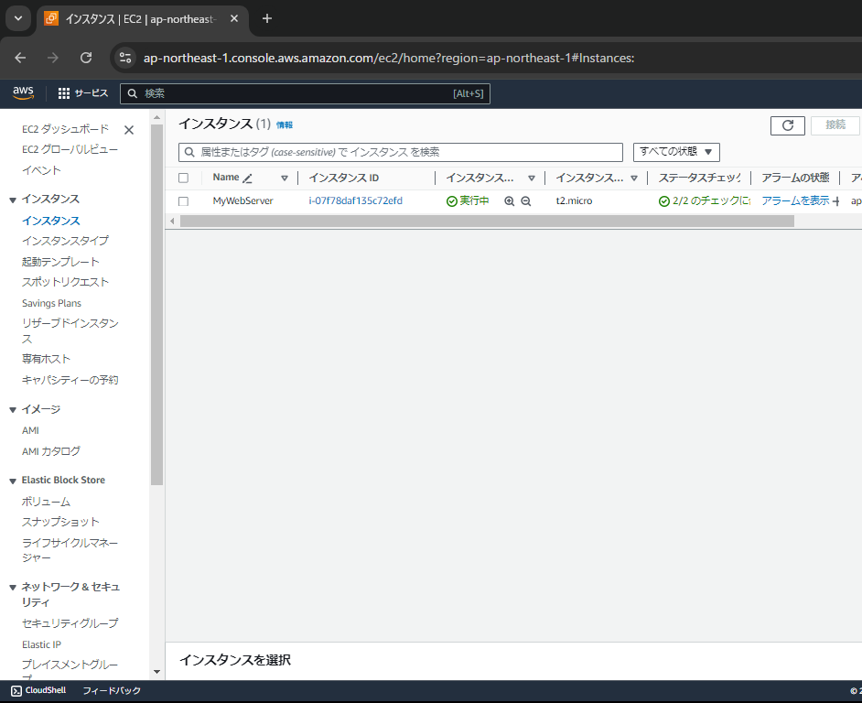Collapse the イメージ sidebar section
The image size is (862, 703).
click(13, 410)
